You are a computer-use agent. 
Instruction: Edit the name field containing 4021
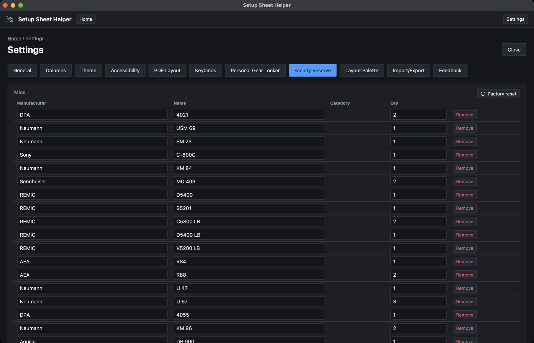pos(249,115)
